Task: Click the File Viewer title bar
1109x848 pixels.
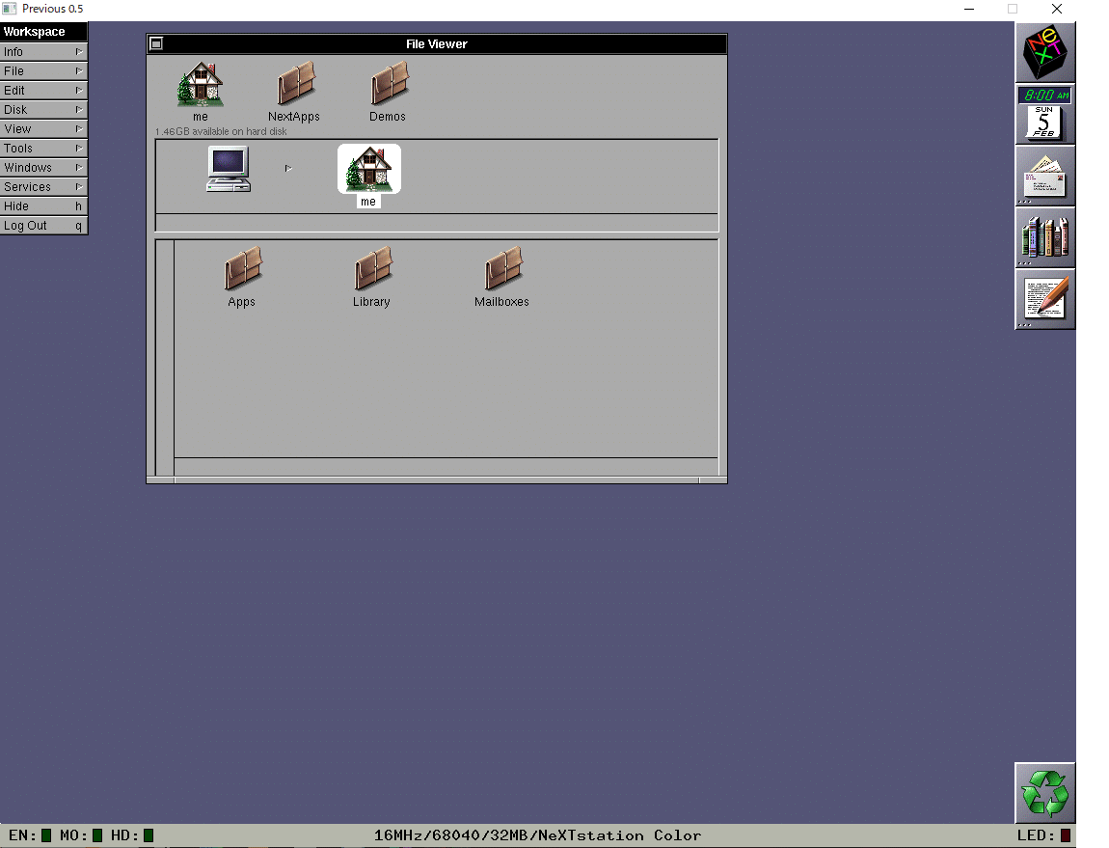Action: 437,43
